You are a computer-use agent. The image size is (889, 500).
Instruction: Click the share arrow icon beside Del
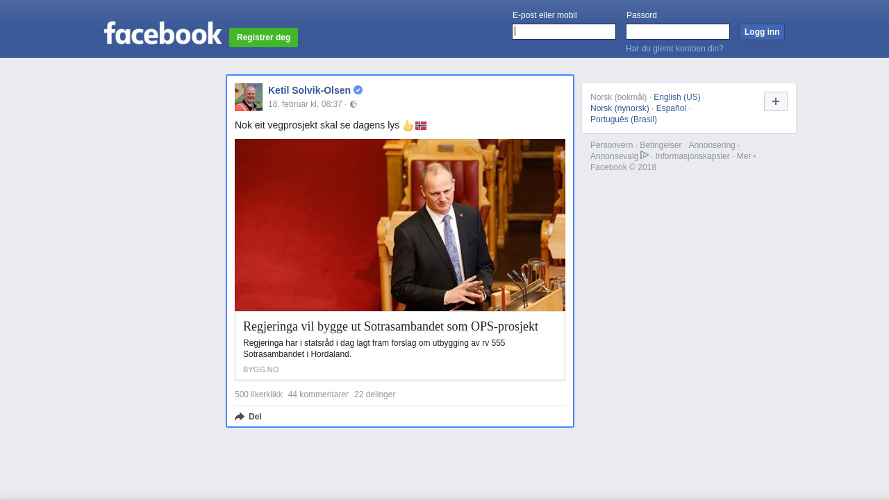point(240,417)
